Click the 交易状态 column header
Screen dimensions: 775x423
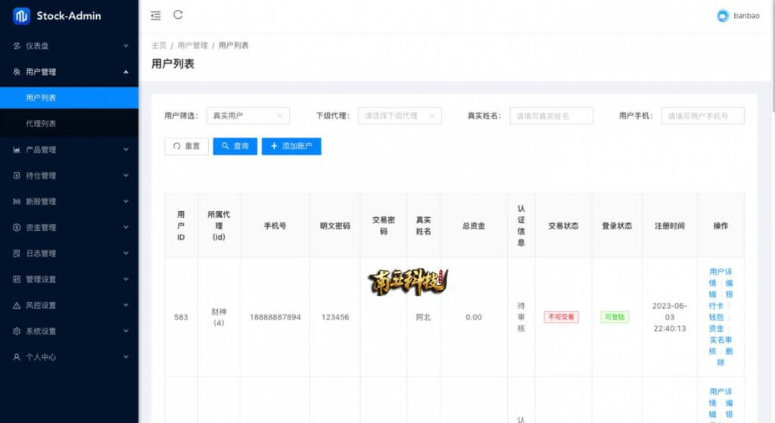click(563, 225)
